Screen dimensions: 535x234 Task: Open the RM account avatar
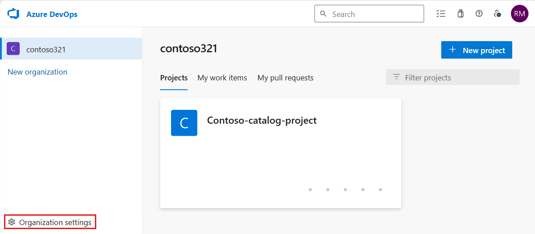[519, 13]
